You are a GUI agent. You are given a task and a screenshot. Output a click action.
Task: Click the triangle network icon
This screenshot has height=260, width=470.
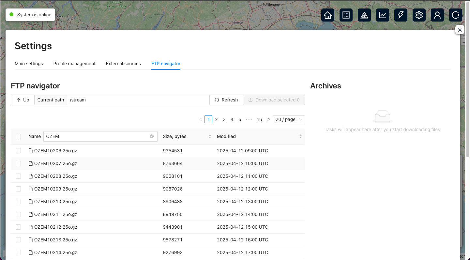(x=364, y=15)
